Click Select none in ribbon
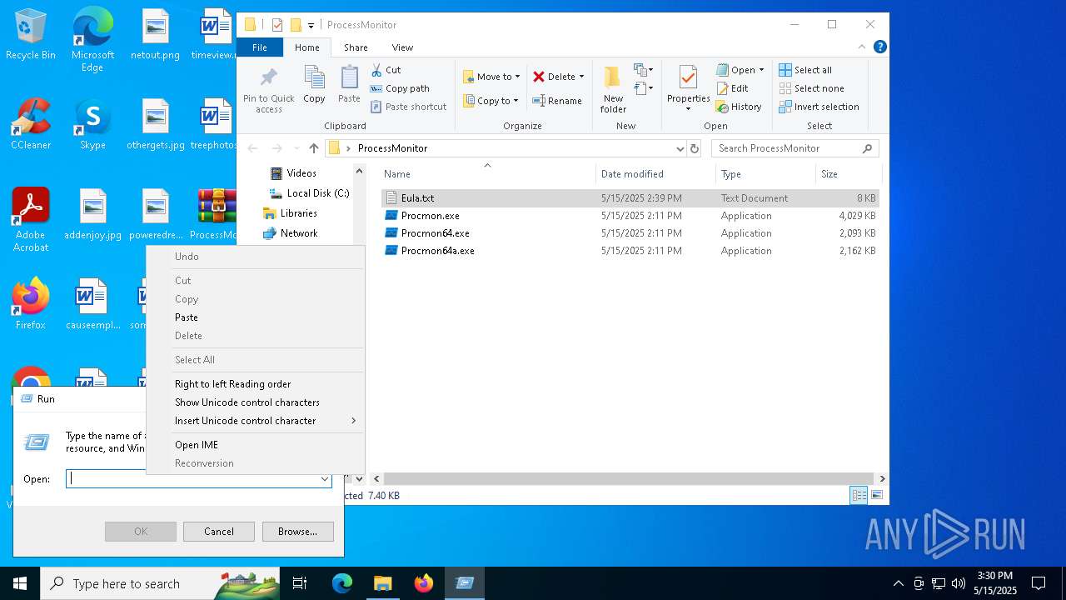 [811, 88]
